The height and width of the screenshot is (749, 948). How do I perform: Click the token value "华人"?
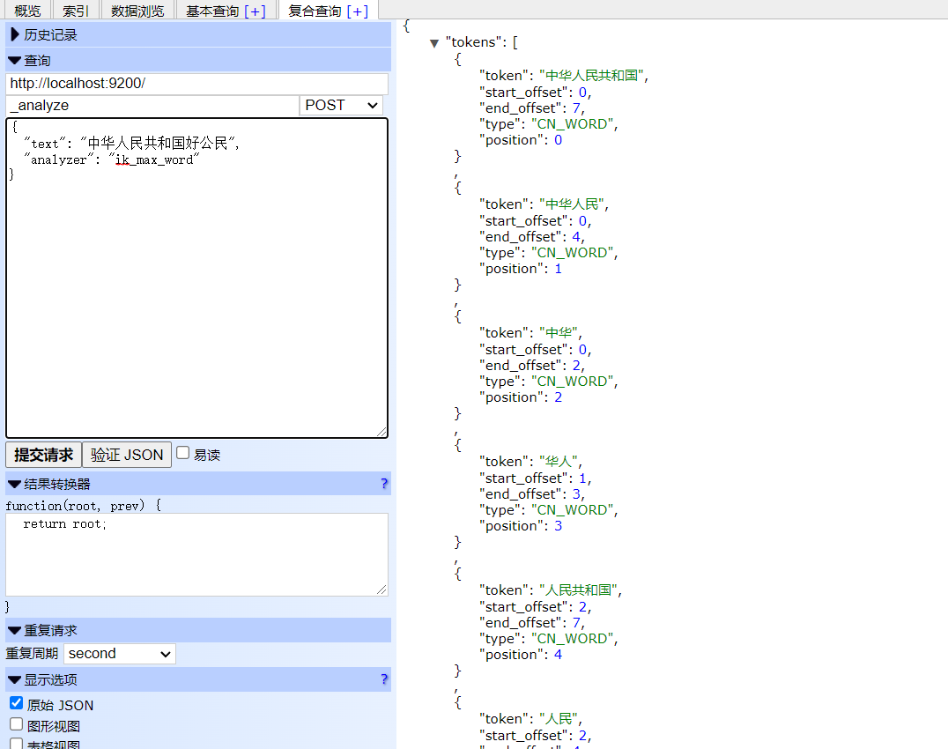point(558,462)
